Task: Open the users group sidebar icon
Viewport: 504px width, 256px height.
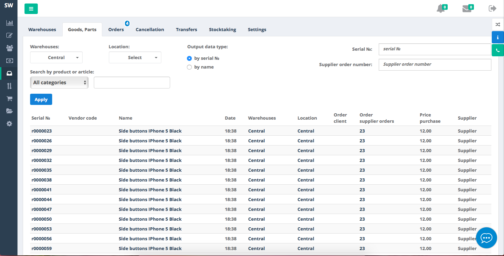Action: 9,48
